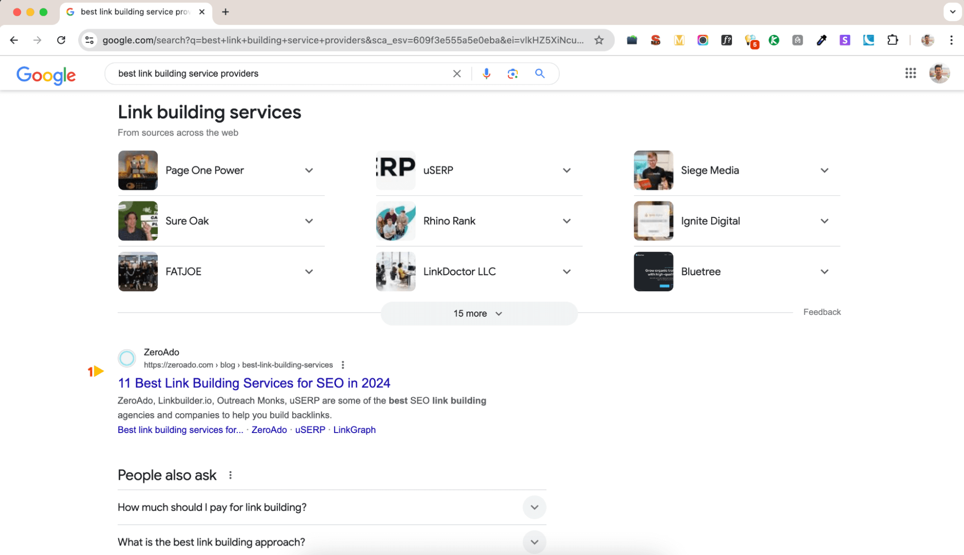Open the lightbulb extension showing badge 5
Screen dimensions: 964x555
(751, 40)
